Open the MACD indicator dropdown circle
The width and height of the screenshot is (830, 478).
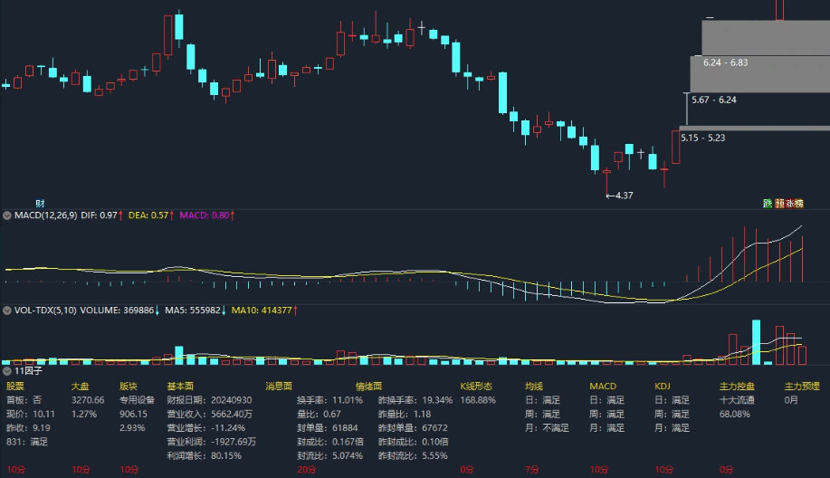point(7,215)
